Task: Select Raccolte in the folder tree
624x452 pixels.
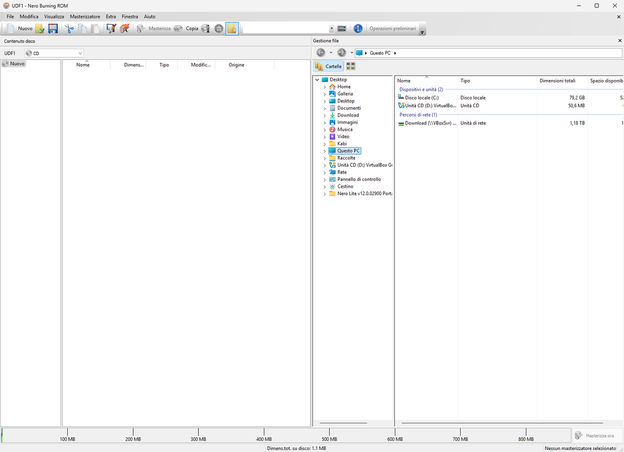Action: [346, 158]
